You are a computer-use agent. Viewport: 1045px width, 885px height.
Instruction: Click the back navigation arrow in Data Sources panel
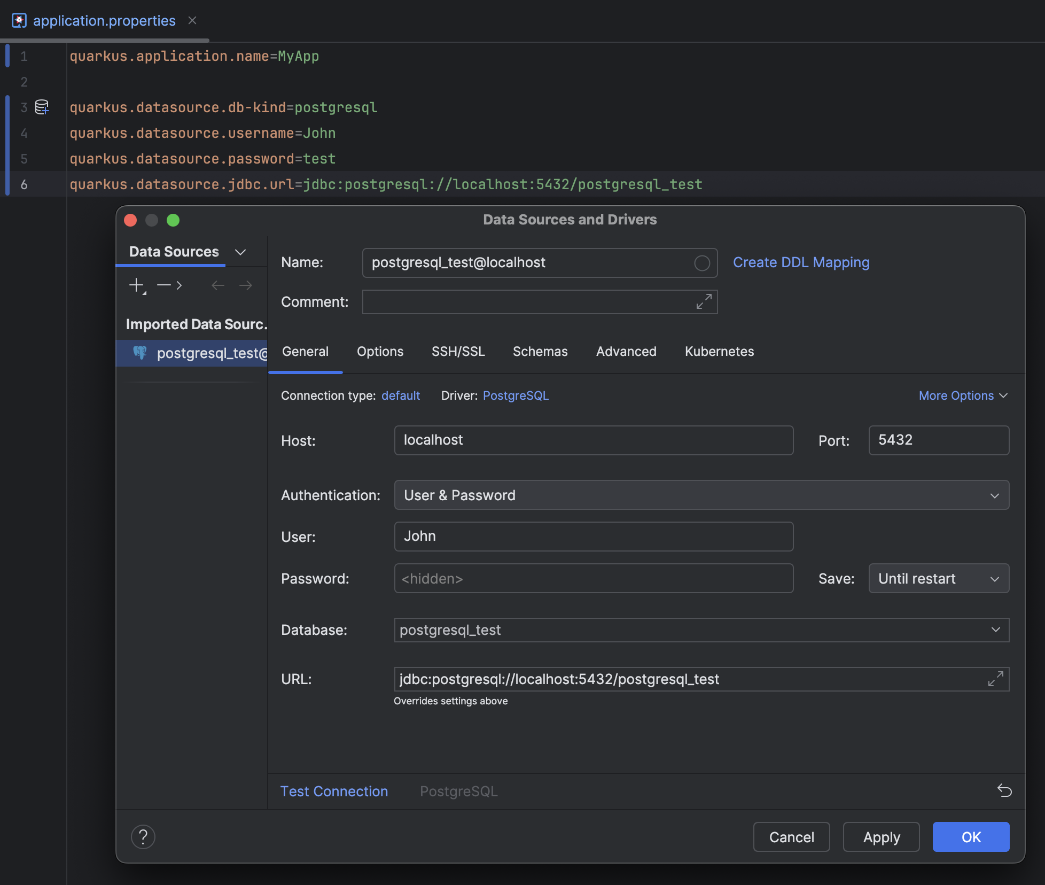(x=217, y=285)
